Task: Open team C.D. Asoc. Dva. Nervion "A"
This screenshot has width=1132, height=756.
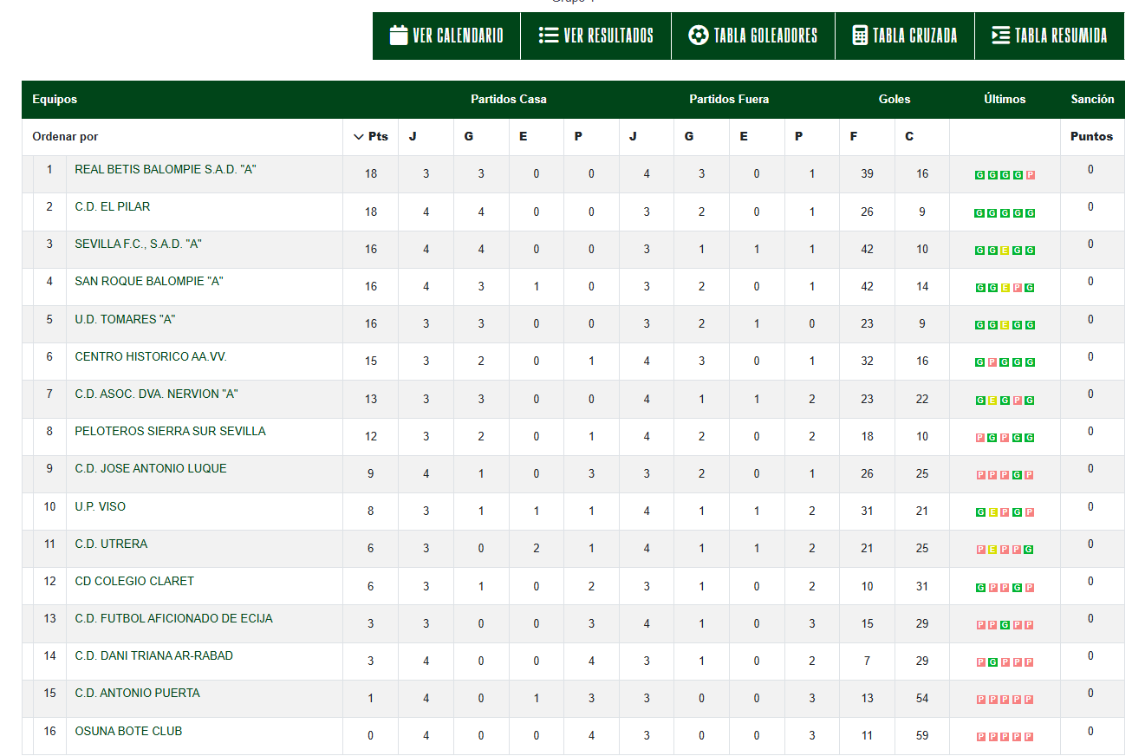Action: click(156, 394)
